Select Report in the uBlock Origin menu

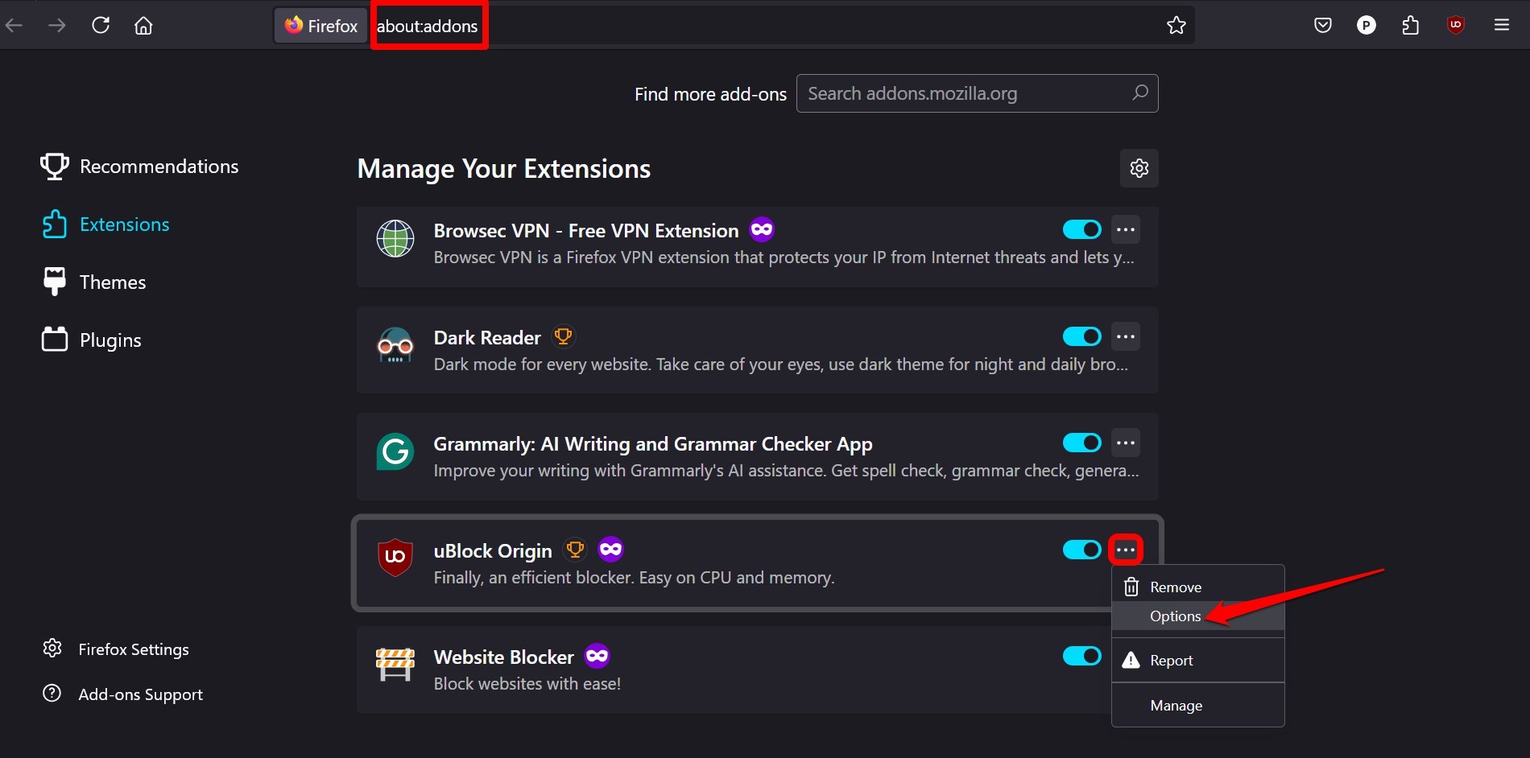(x=1198, y=660)
